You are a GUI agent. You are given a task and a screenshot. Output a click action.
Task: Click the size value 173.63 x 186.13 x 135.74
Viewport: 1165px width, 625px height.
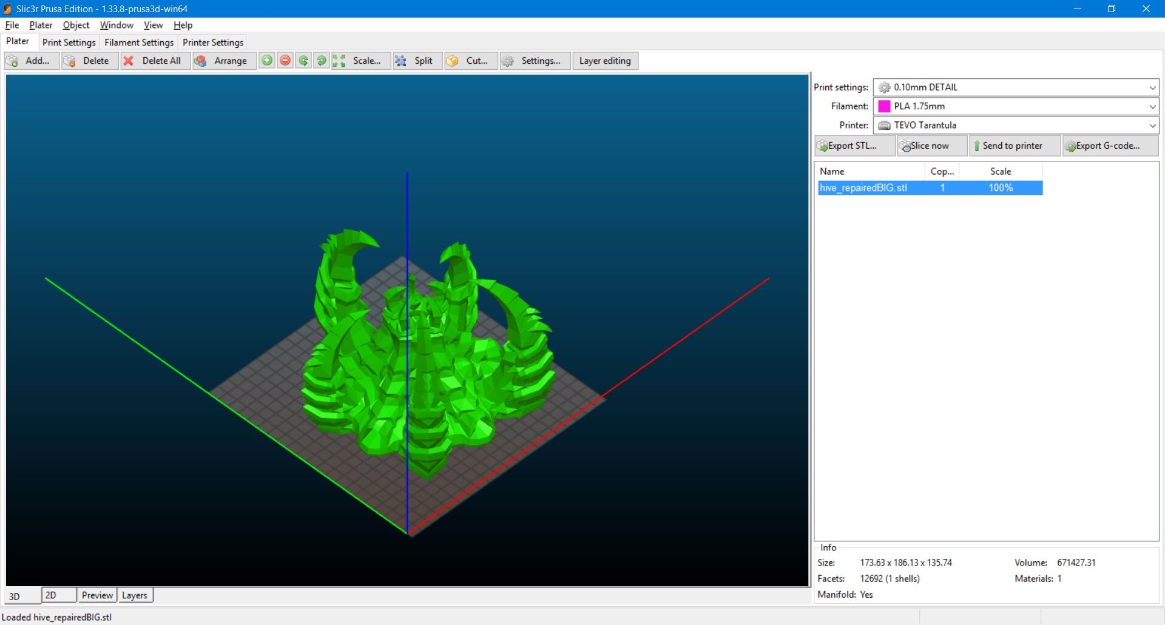click(906, 562)
